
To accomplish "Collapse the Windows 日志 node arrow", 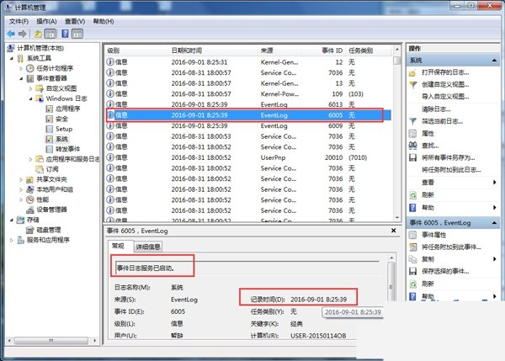I will (30, 98).
